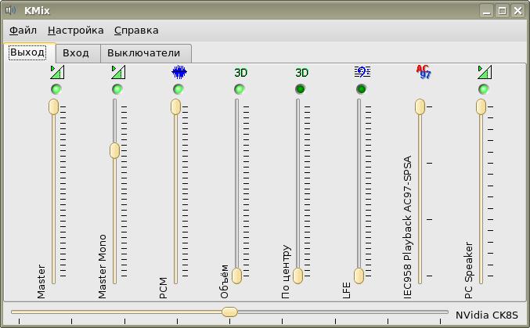
Task: Toggle mute LED for Master Mono
Action: [117, 89]
